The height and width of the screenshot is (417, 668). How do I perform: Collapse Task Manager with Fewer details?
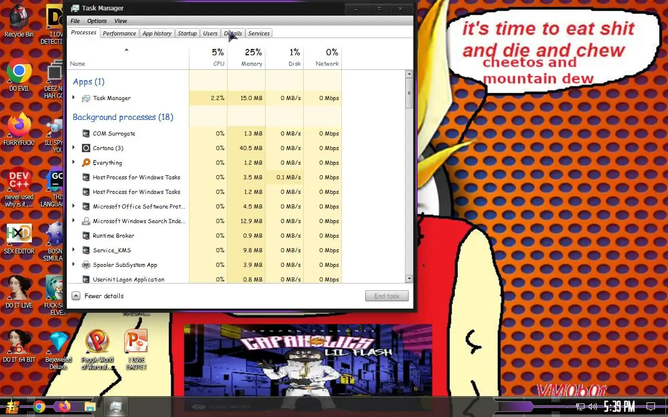(98, 296)
